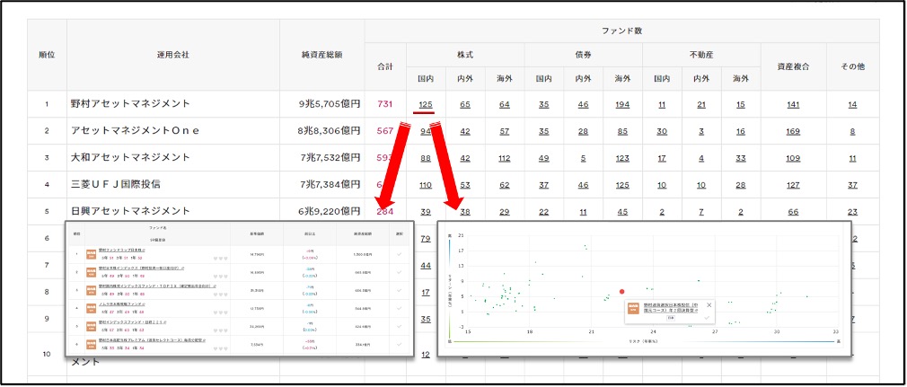
Task: Open 大和アセットマネジメント 債券 内外 count 5
Action: tap(583, 158)
